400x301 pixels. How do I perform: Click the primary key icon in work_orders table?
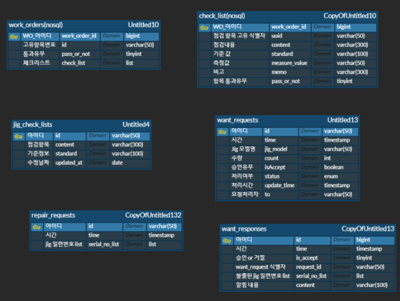click(x=14, y=37)
